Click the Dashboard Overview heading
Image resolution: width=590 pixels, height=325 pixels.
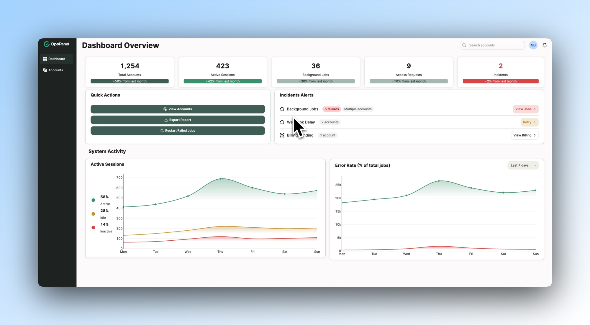pos(120,45)
